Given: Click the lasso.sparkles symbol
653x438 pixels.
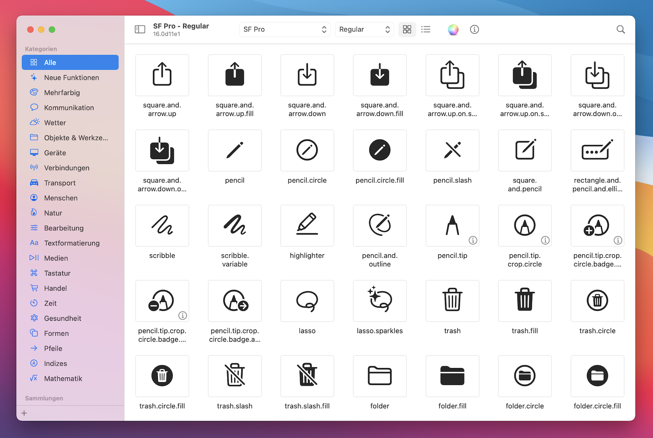Looking at the screenshot, I should coord(379,301).
